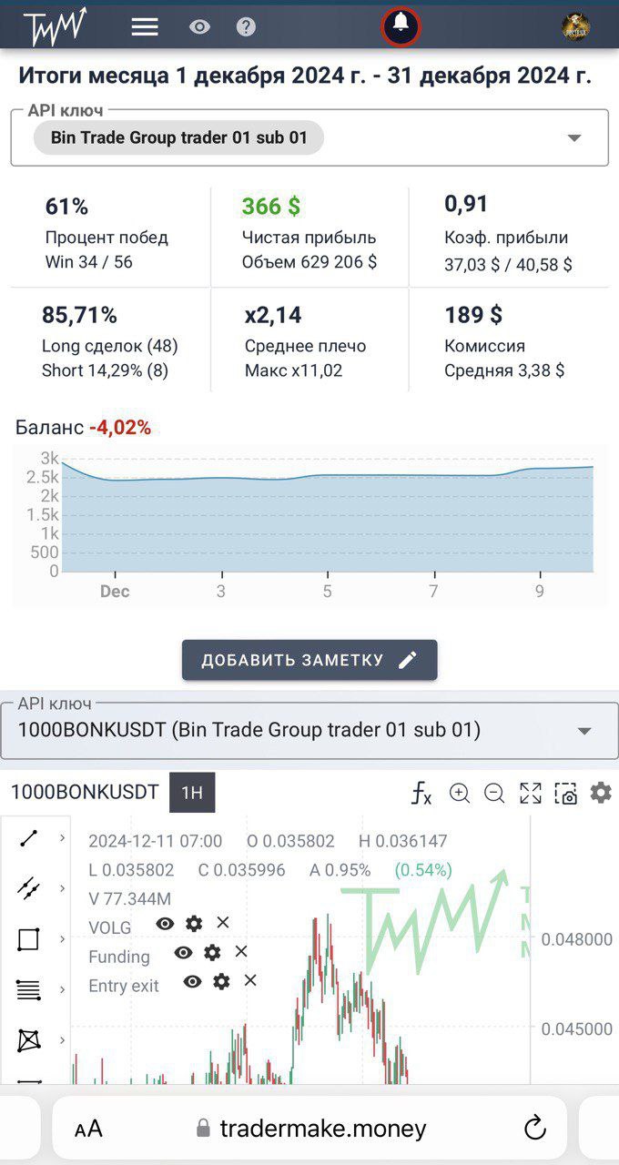
Task: Take a chart screenshot
Action: click(x=566, y=793)
